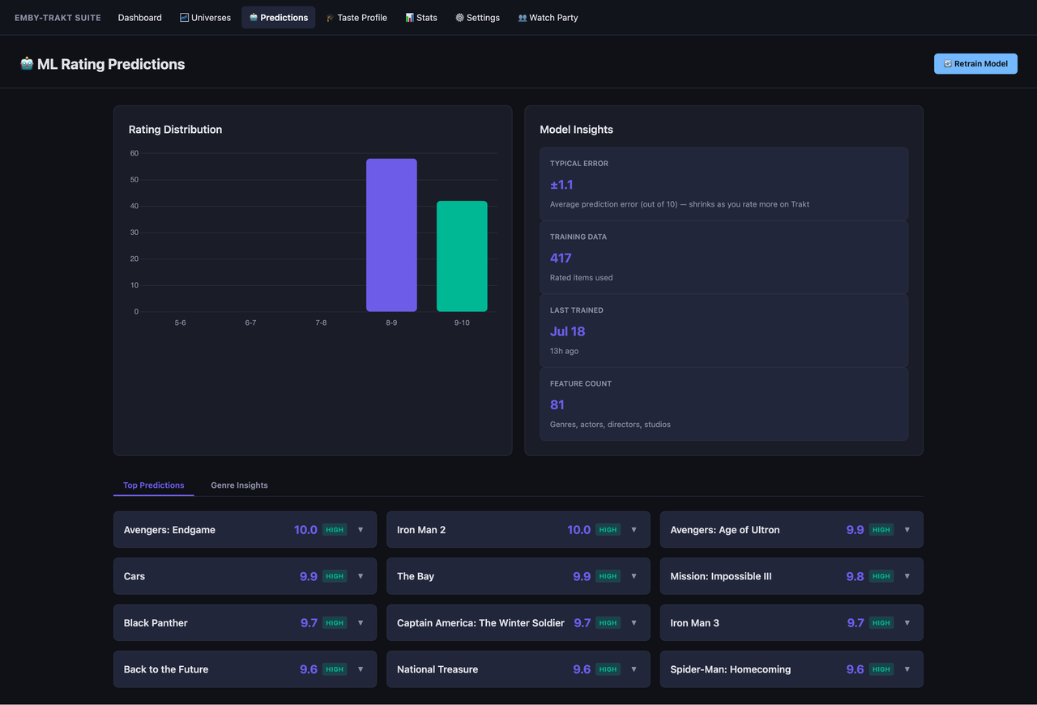The height and width of the screenshot is (705, 1037).
Task: Open the Settings page
Action: tap(477, 17)
